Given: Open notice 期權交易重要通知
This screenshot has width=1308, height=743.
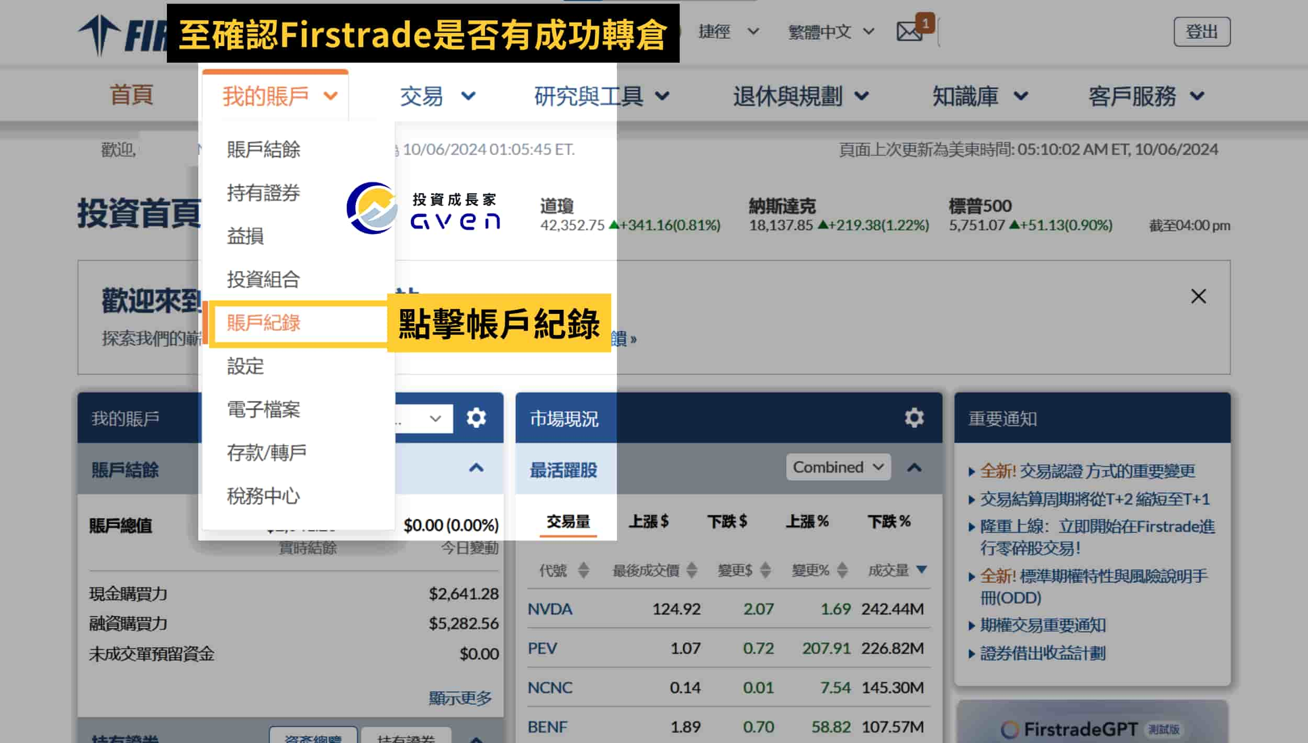Looking at the screenshot, I should (x=1043, y=626).
